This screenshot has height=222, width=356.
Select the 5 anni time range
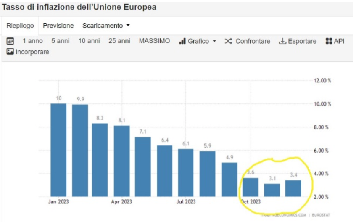pyautogui.click(x=60, y=41)
